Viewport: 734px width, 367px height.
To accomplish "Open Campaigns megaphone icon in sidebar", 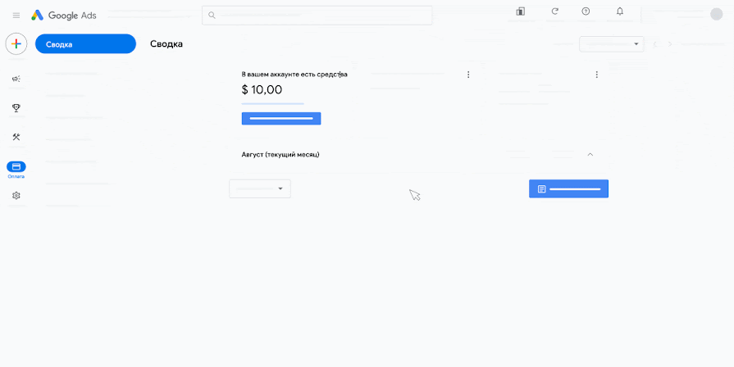I will [16, 79].
